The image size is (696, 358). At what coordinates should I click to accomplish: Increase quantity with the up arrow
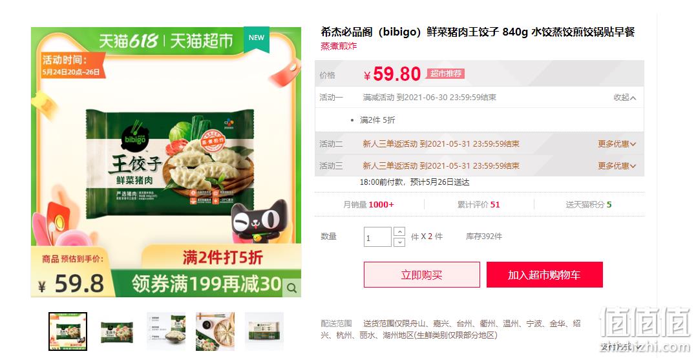[399, 231]
